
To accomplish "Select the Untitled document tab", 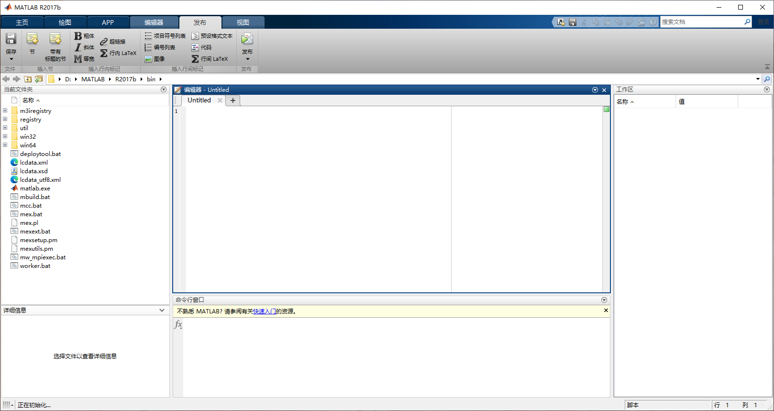I will [199, 100].
